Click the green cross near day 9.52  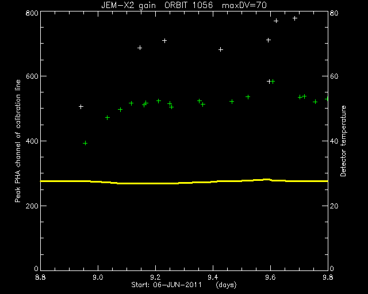[x=248, y=97]
